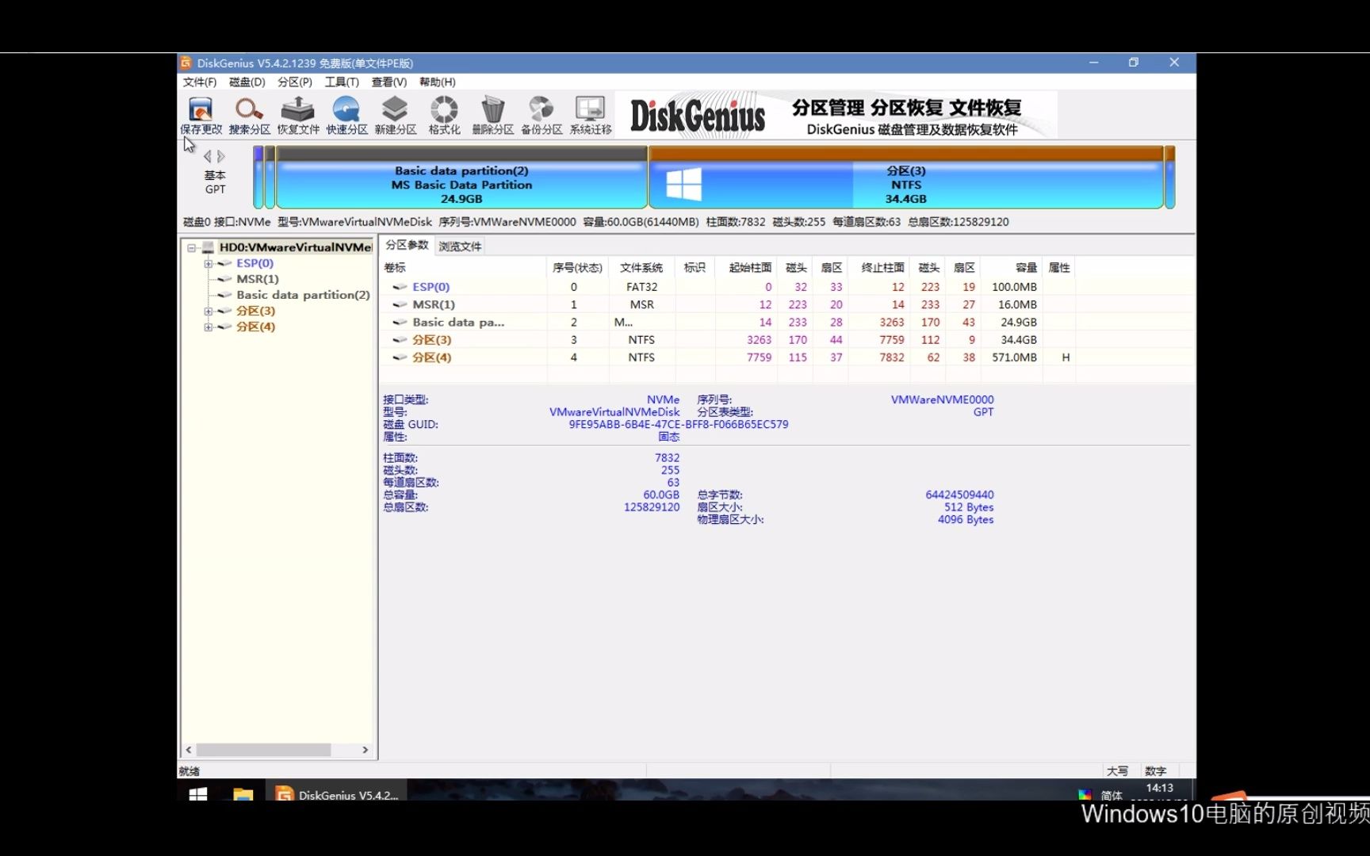1370x856 pixels.
Task: Select the 分区(4) row in partition table
Action: (x=728, y=357)
